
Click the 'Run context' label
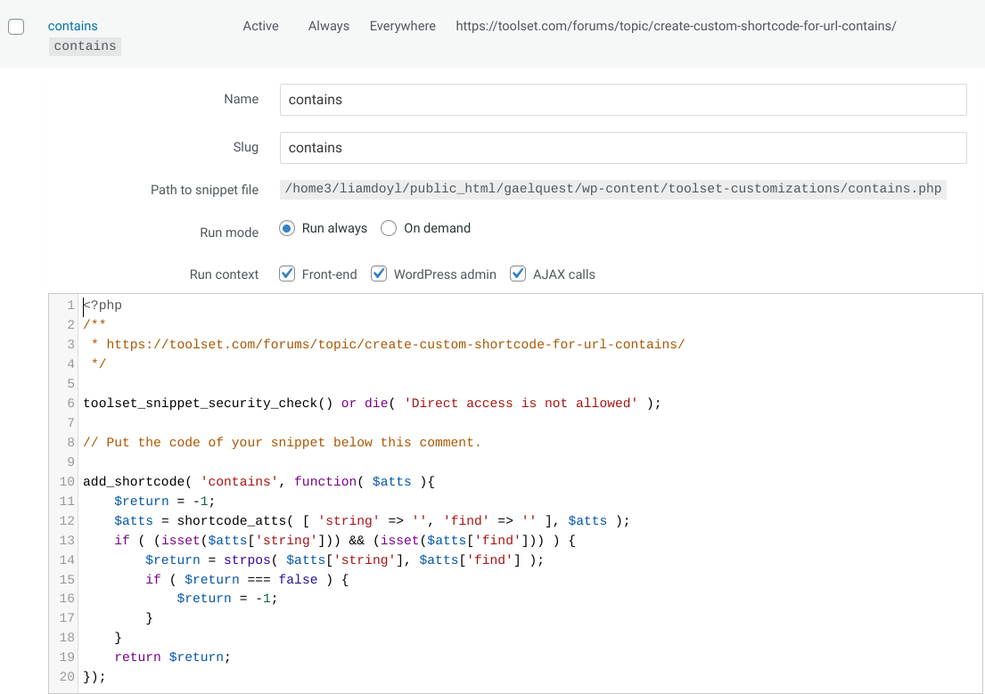225,274
